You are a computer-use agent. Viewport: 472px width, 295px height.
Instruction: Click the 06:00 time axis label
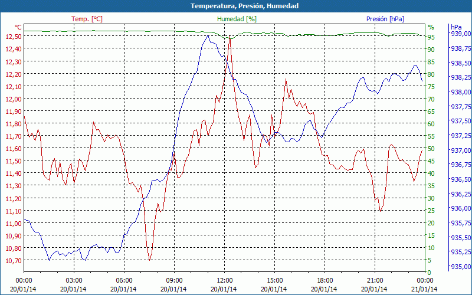124,281
